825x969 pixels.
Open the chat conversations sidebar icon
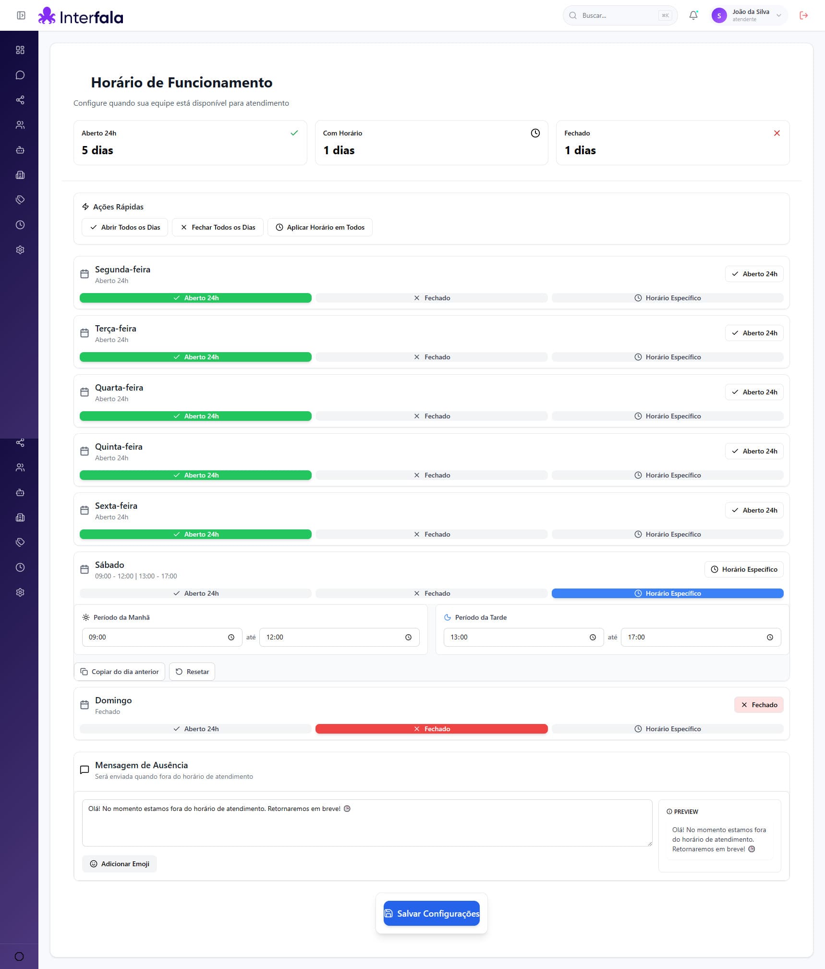20,75
